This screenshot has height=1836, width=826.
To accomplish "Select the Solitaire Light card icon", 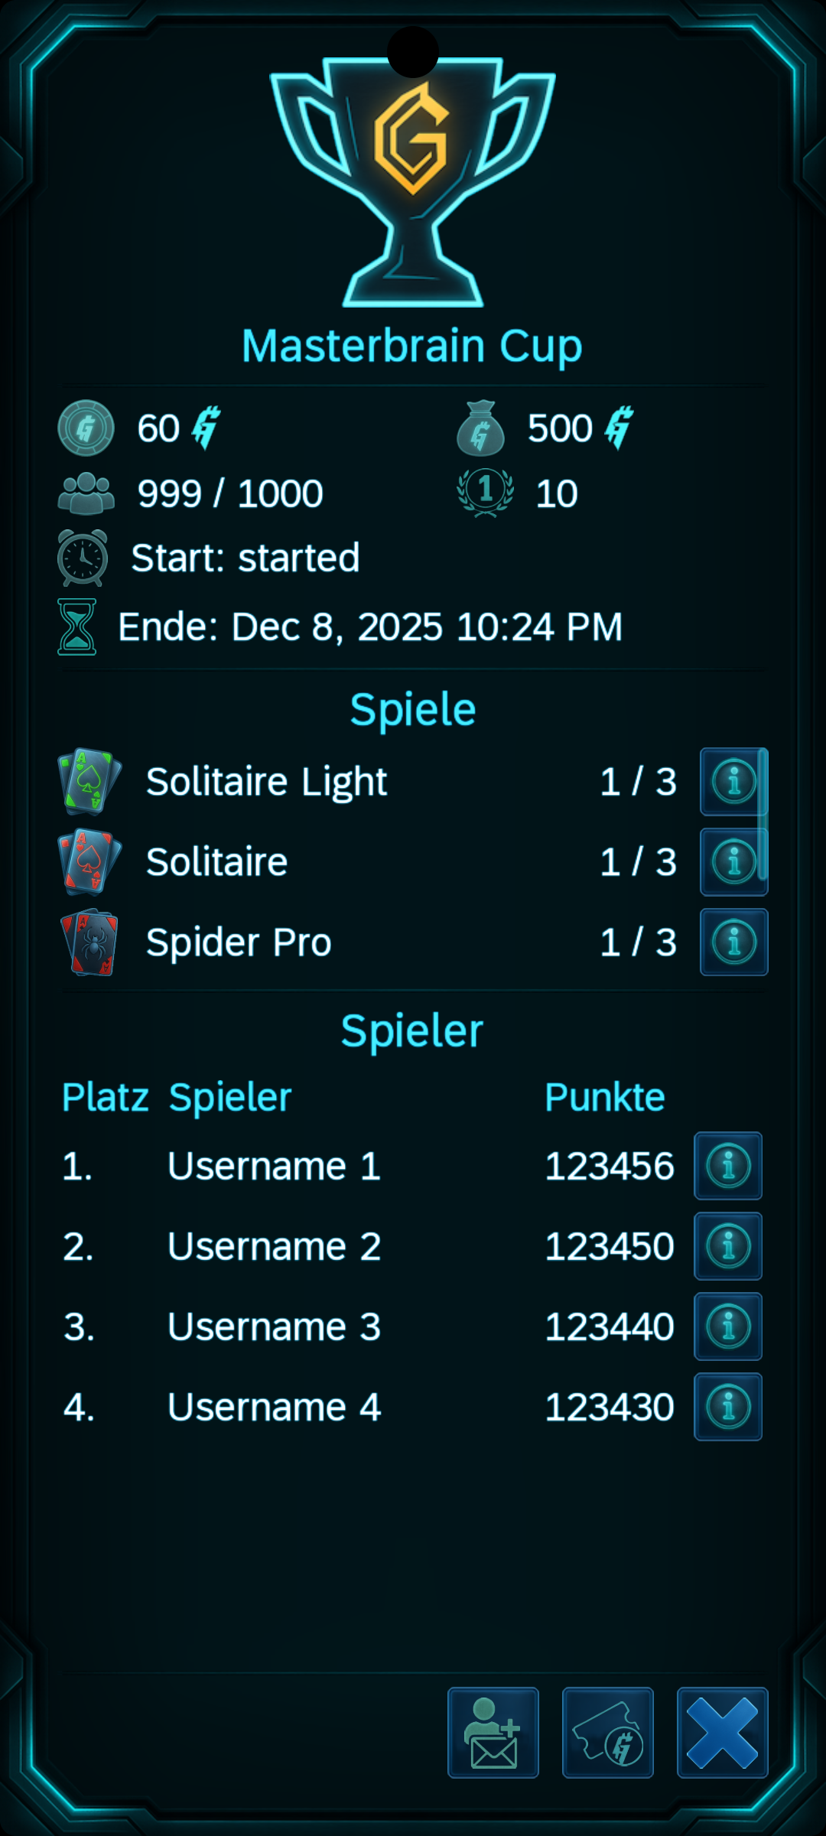I will 89,782.
